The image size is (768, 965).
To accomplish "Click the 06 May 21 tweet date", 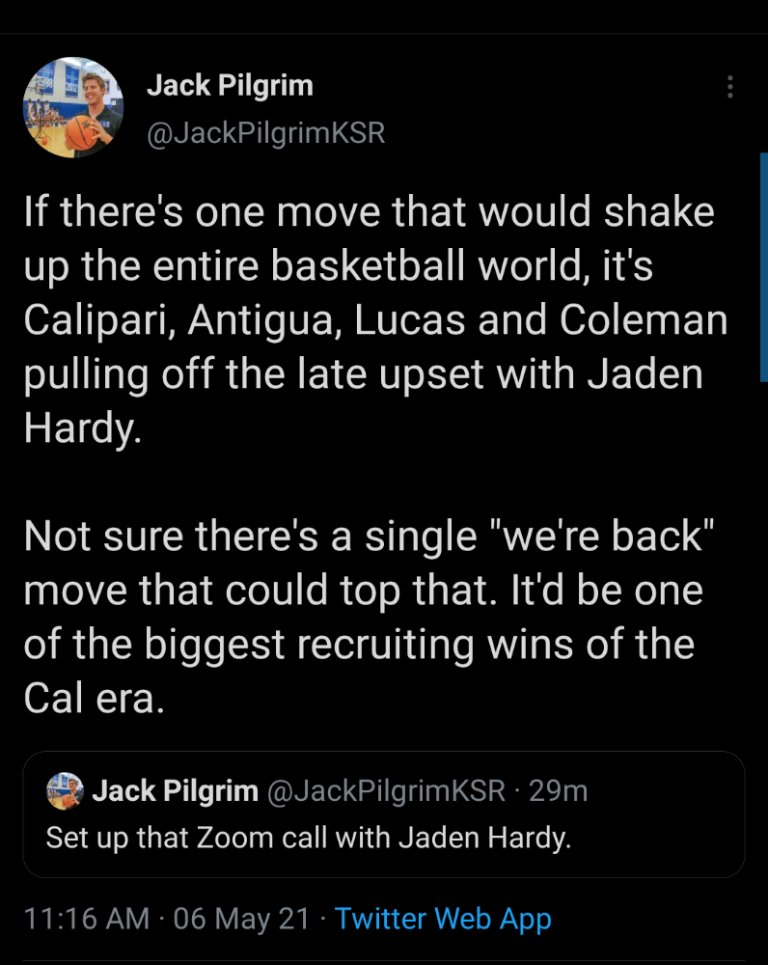I will (241, 918).
